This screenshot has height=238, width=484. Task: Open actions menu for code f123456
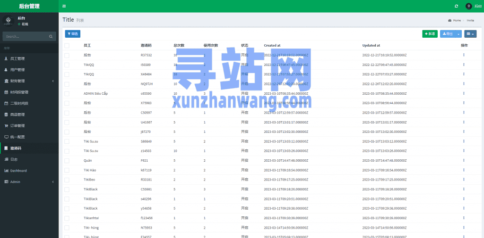[x=464, y=218]
